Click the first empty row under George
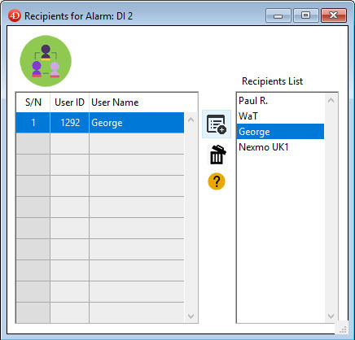Viewport: 355px width, 340px height. tap(100, 144)
